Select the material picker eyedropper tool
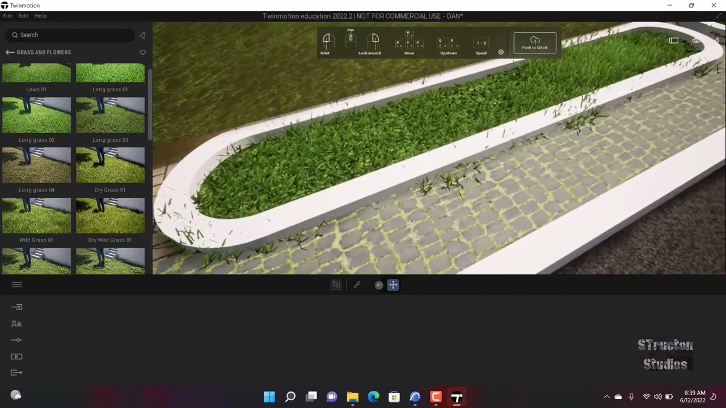The image size is (726, 408). click(357, 285)
